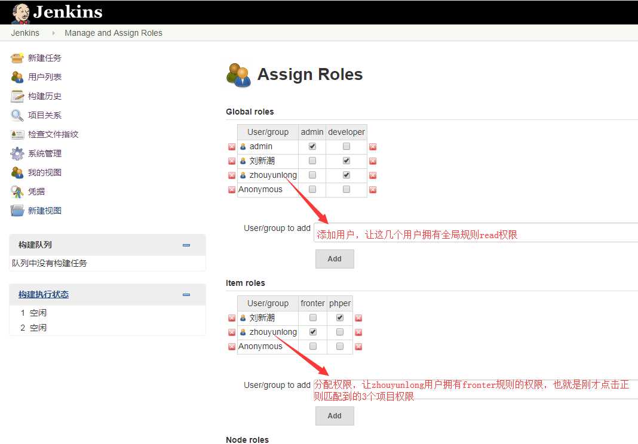Delete Anonymous via left red X in Global roles
638x444 pixels.
click(232, 189)
